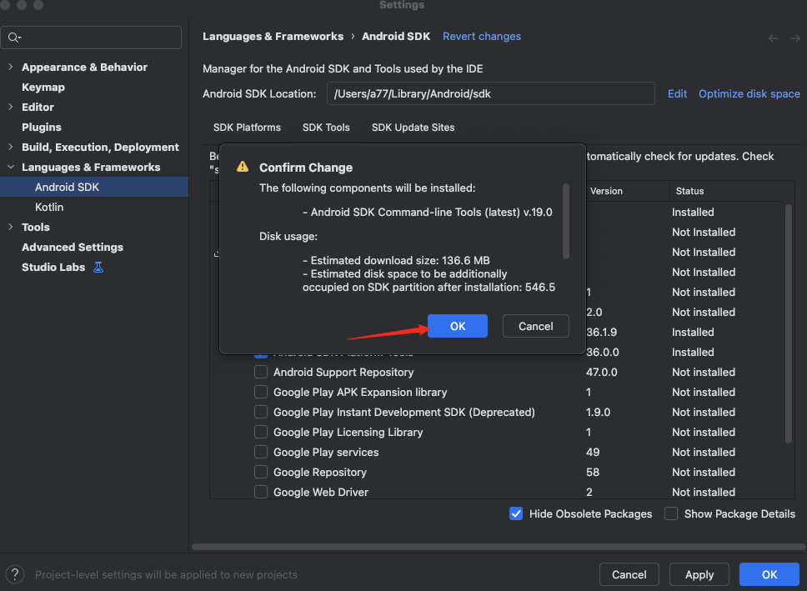Expand the Tools section chevron
The height and width of the screenshot is (591, 807).
click(10, 227)
